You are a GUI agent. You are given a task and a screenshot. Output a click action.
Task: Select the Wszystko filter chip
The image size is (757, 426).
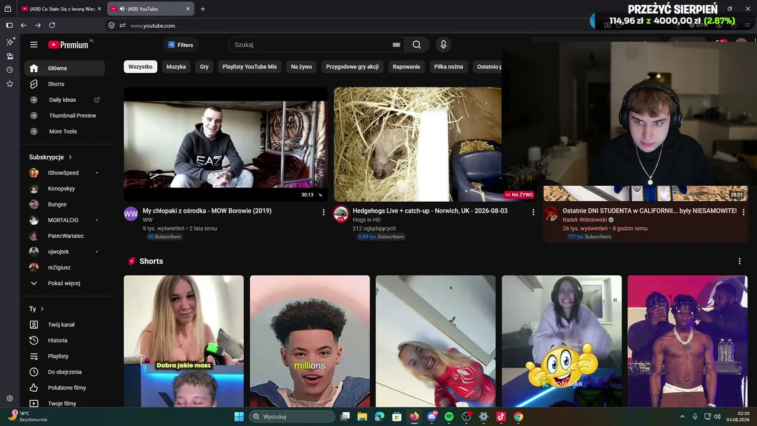point(140,67)
